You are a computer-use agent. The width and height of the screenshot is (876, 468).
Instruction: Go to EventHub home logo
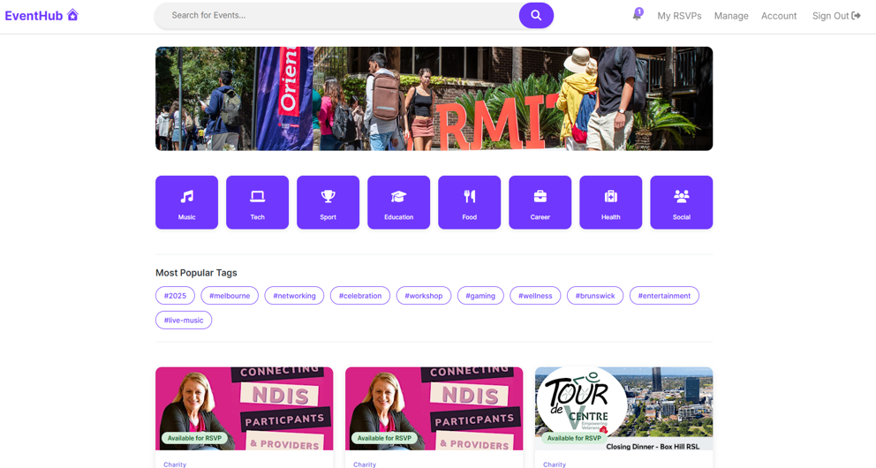click(x=42, y=16)
